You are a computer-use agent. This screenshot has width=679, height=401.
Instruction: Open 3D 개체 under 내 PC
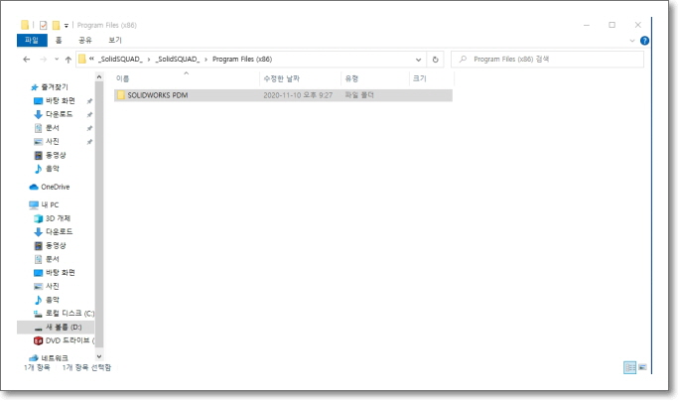point(58,218)
